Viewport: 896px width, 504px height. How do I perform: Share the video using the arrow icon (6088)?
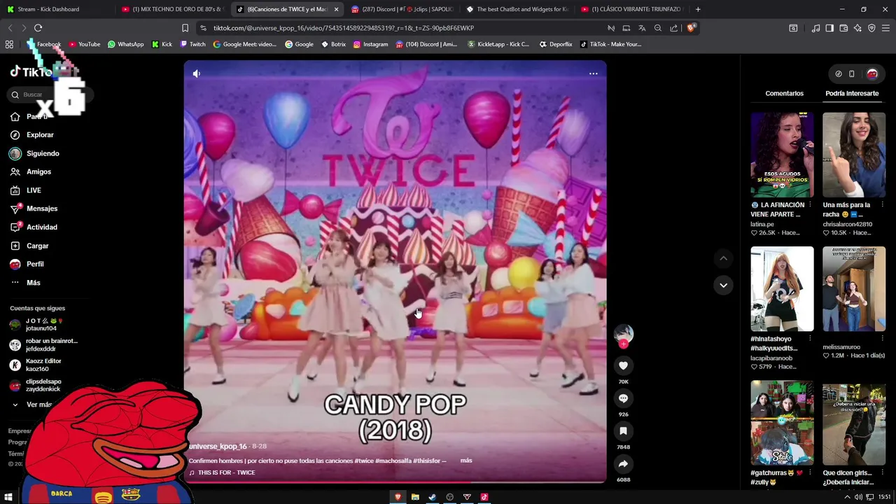[x=623, y=463]
